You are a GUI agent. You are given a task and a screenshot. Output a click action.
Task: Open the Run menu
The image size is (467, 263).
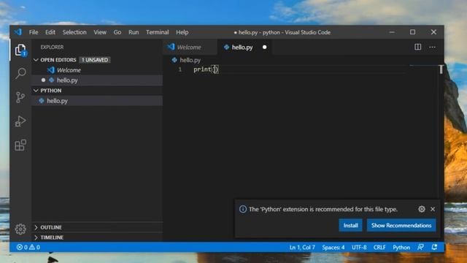(134, 32)
